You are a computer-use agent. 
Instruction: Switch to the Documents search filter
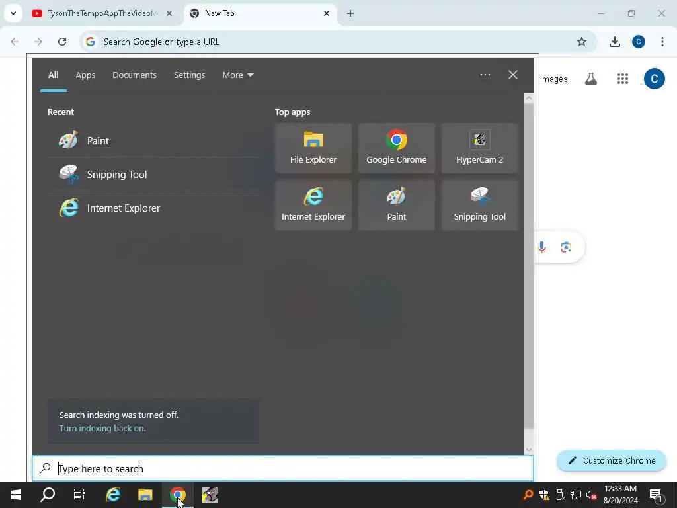click(x=134, y=75)
